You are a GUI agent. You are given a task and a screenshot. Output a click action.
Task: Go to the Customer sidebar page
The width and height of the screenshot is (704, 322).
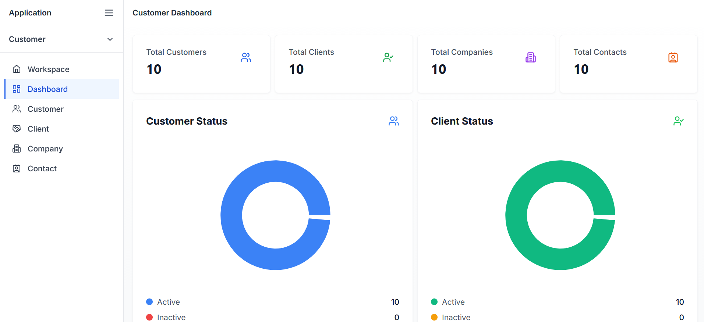[x=61, y=109]
